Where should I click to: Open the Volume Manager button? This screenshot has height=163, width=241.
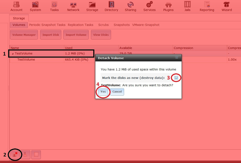tap(24, 35)
